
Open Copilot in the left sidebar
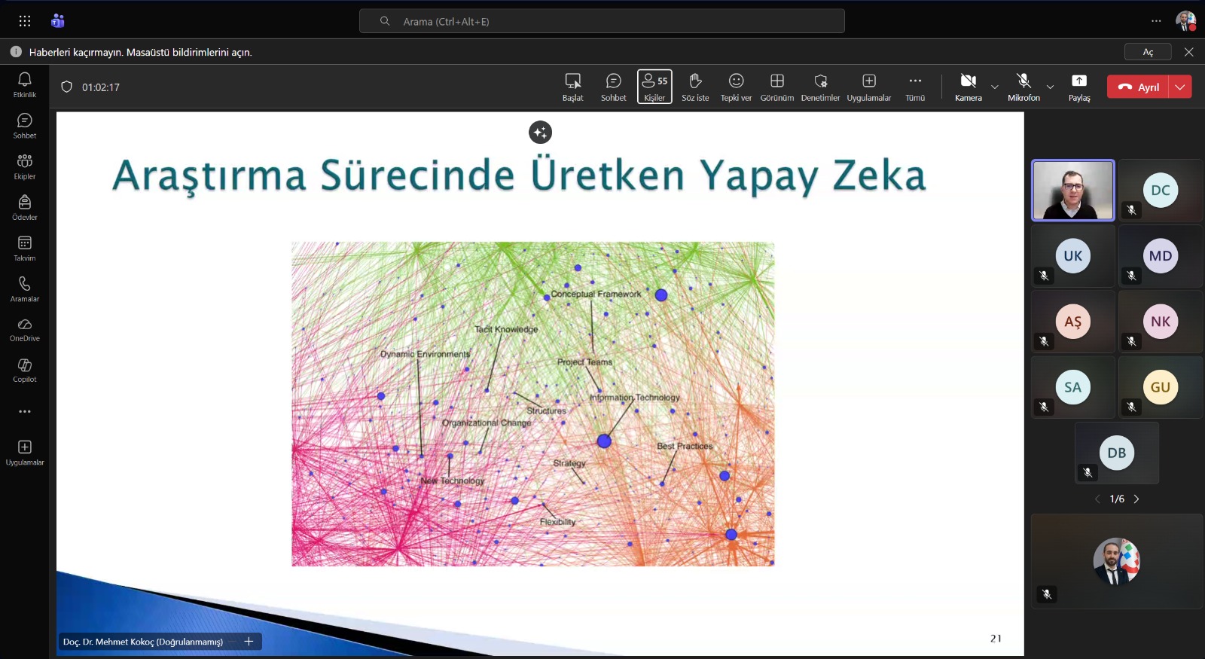(25, 370)
